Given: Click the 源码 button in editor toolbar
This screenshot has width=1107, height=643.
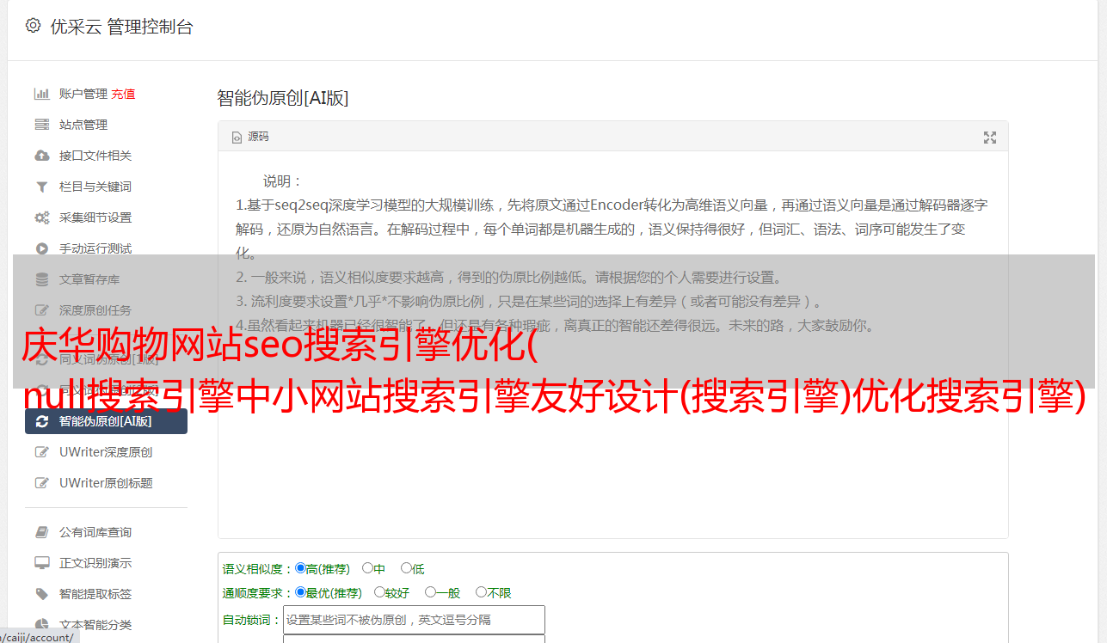Looking at the screenshot, I should (250, 137).
